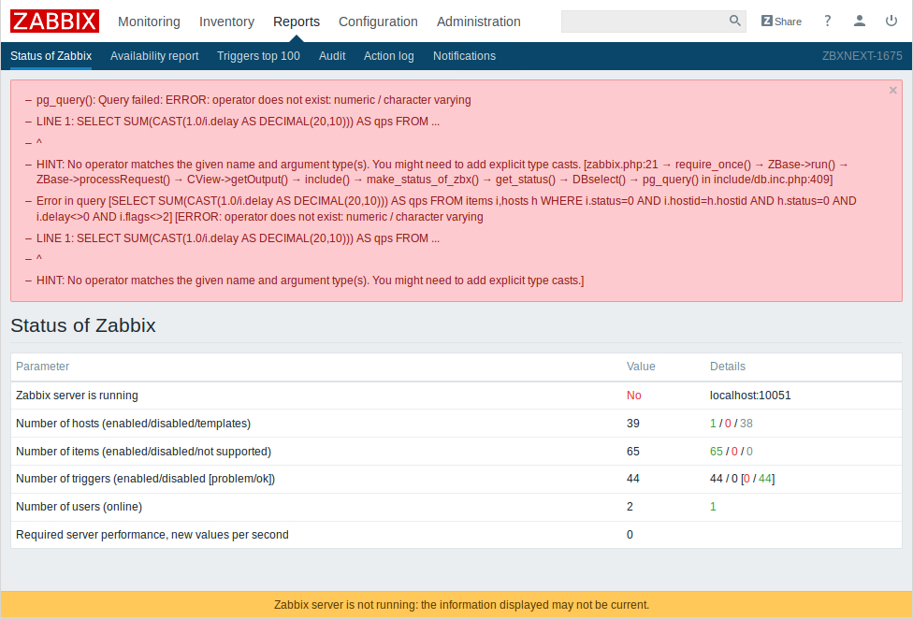The image size is (913, 619).
Task: Select the Zabbix server is running row
Action: pos(456,396)
